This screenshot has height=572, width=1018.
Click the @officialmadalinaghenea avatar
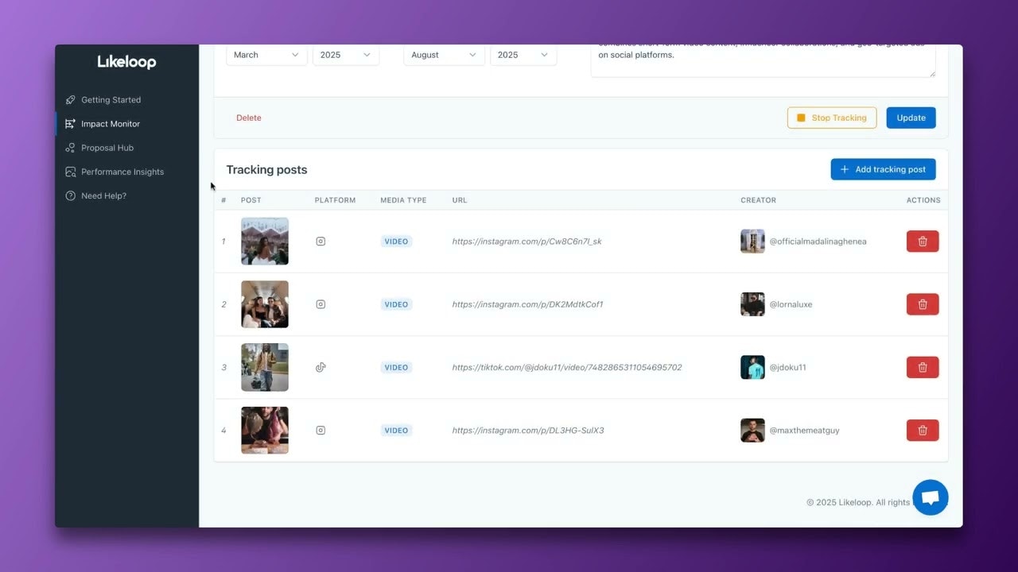(752, 242)
